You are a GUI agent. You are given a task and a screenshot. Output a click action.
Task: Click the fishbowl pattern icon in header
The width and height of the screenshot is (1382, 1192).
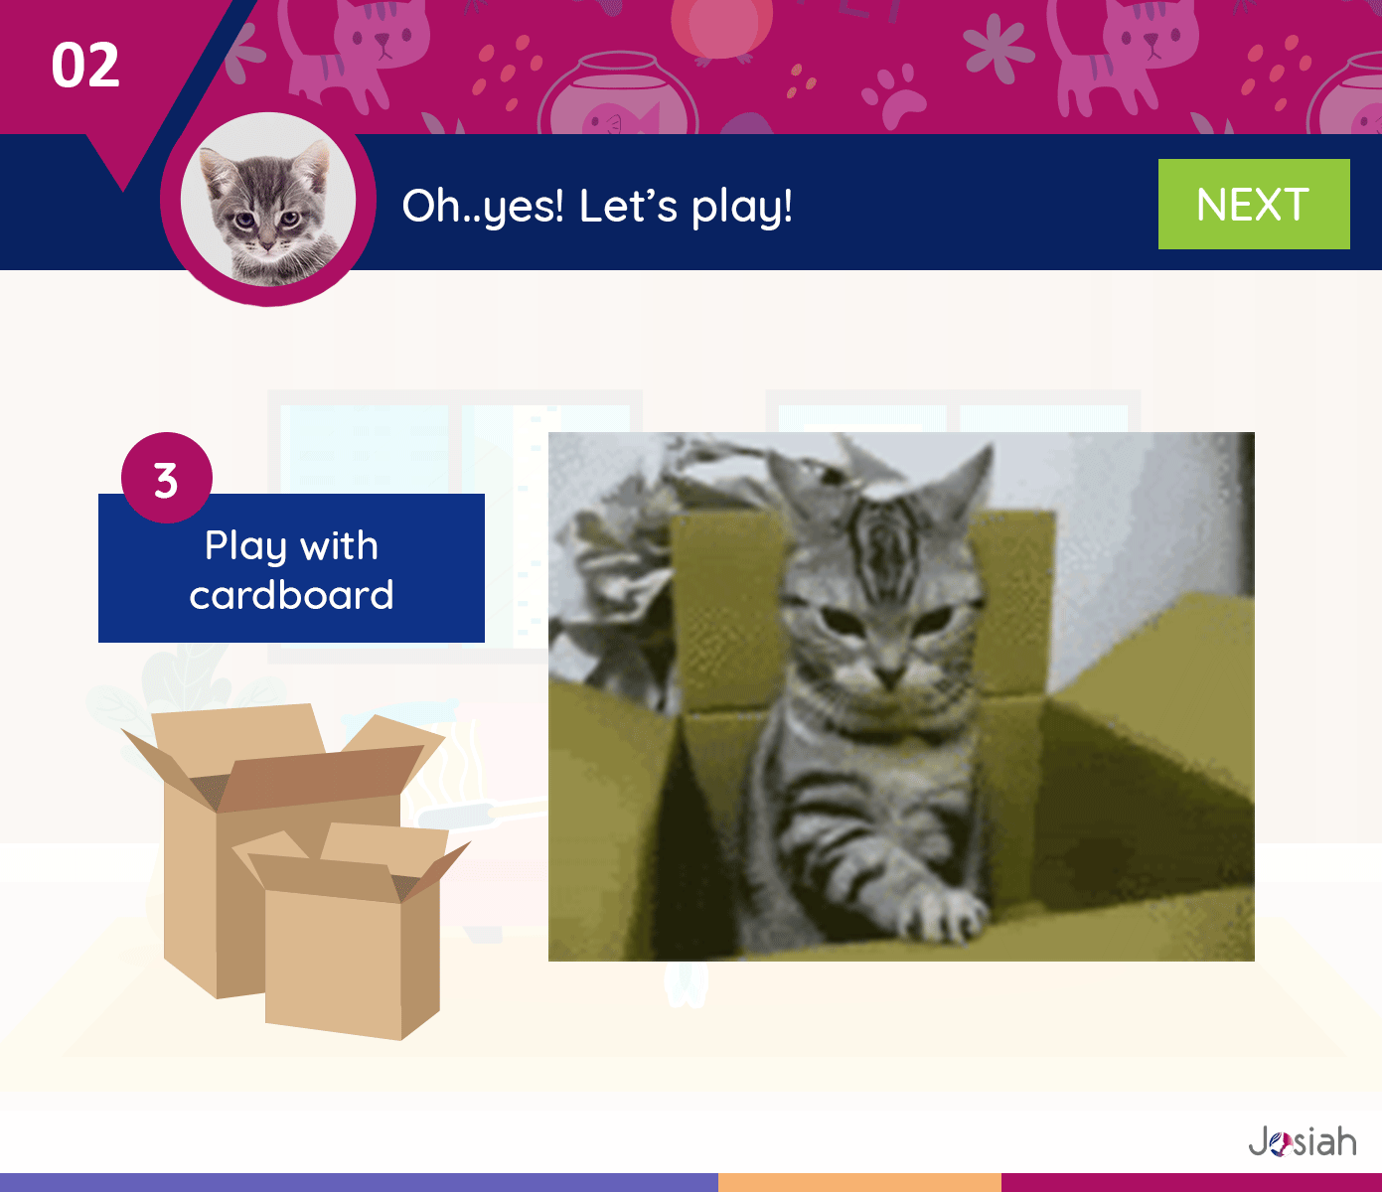click(x=617, y=94)
